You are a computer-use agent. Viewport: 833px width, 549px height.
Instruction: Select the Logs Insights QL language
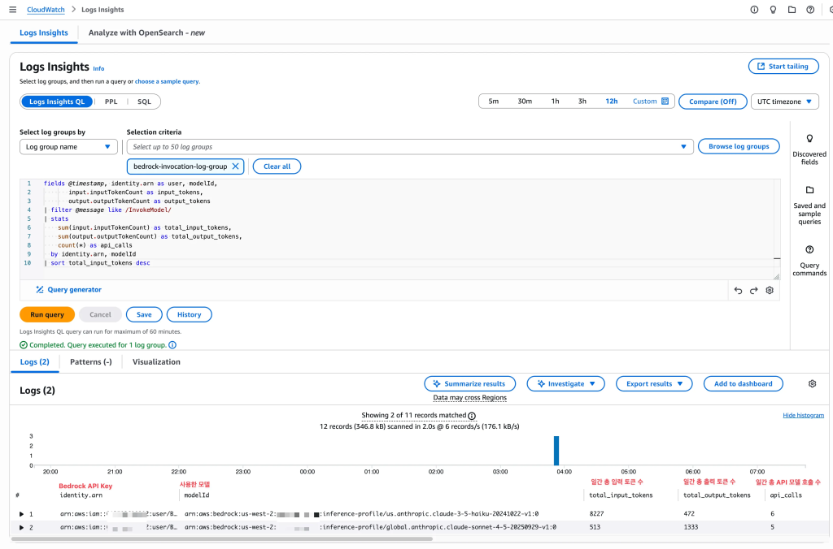(x=57, y=102)
